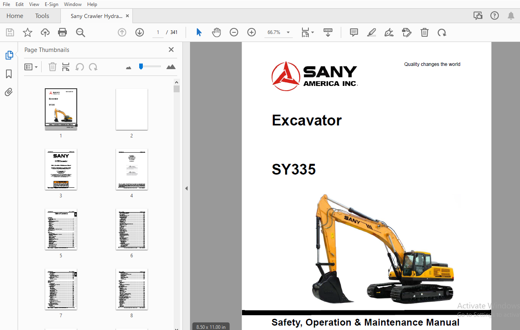Select page 4 thumbnail
This screenshot has width=520, height=330.
(132, 169)
